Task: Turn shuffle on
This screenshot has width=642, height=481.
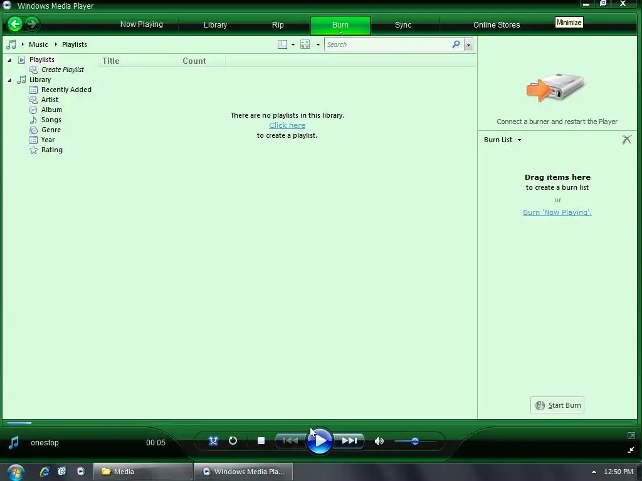Action: (213, 441)
